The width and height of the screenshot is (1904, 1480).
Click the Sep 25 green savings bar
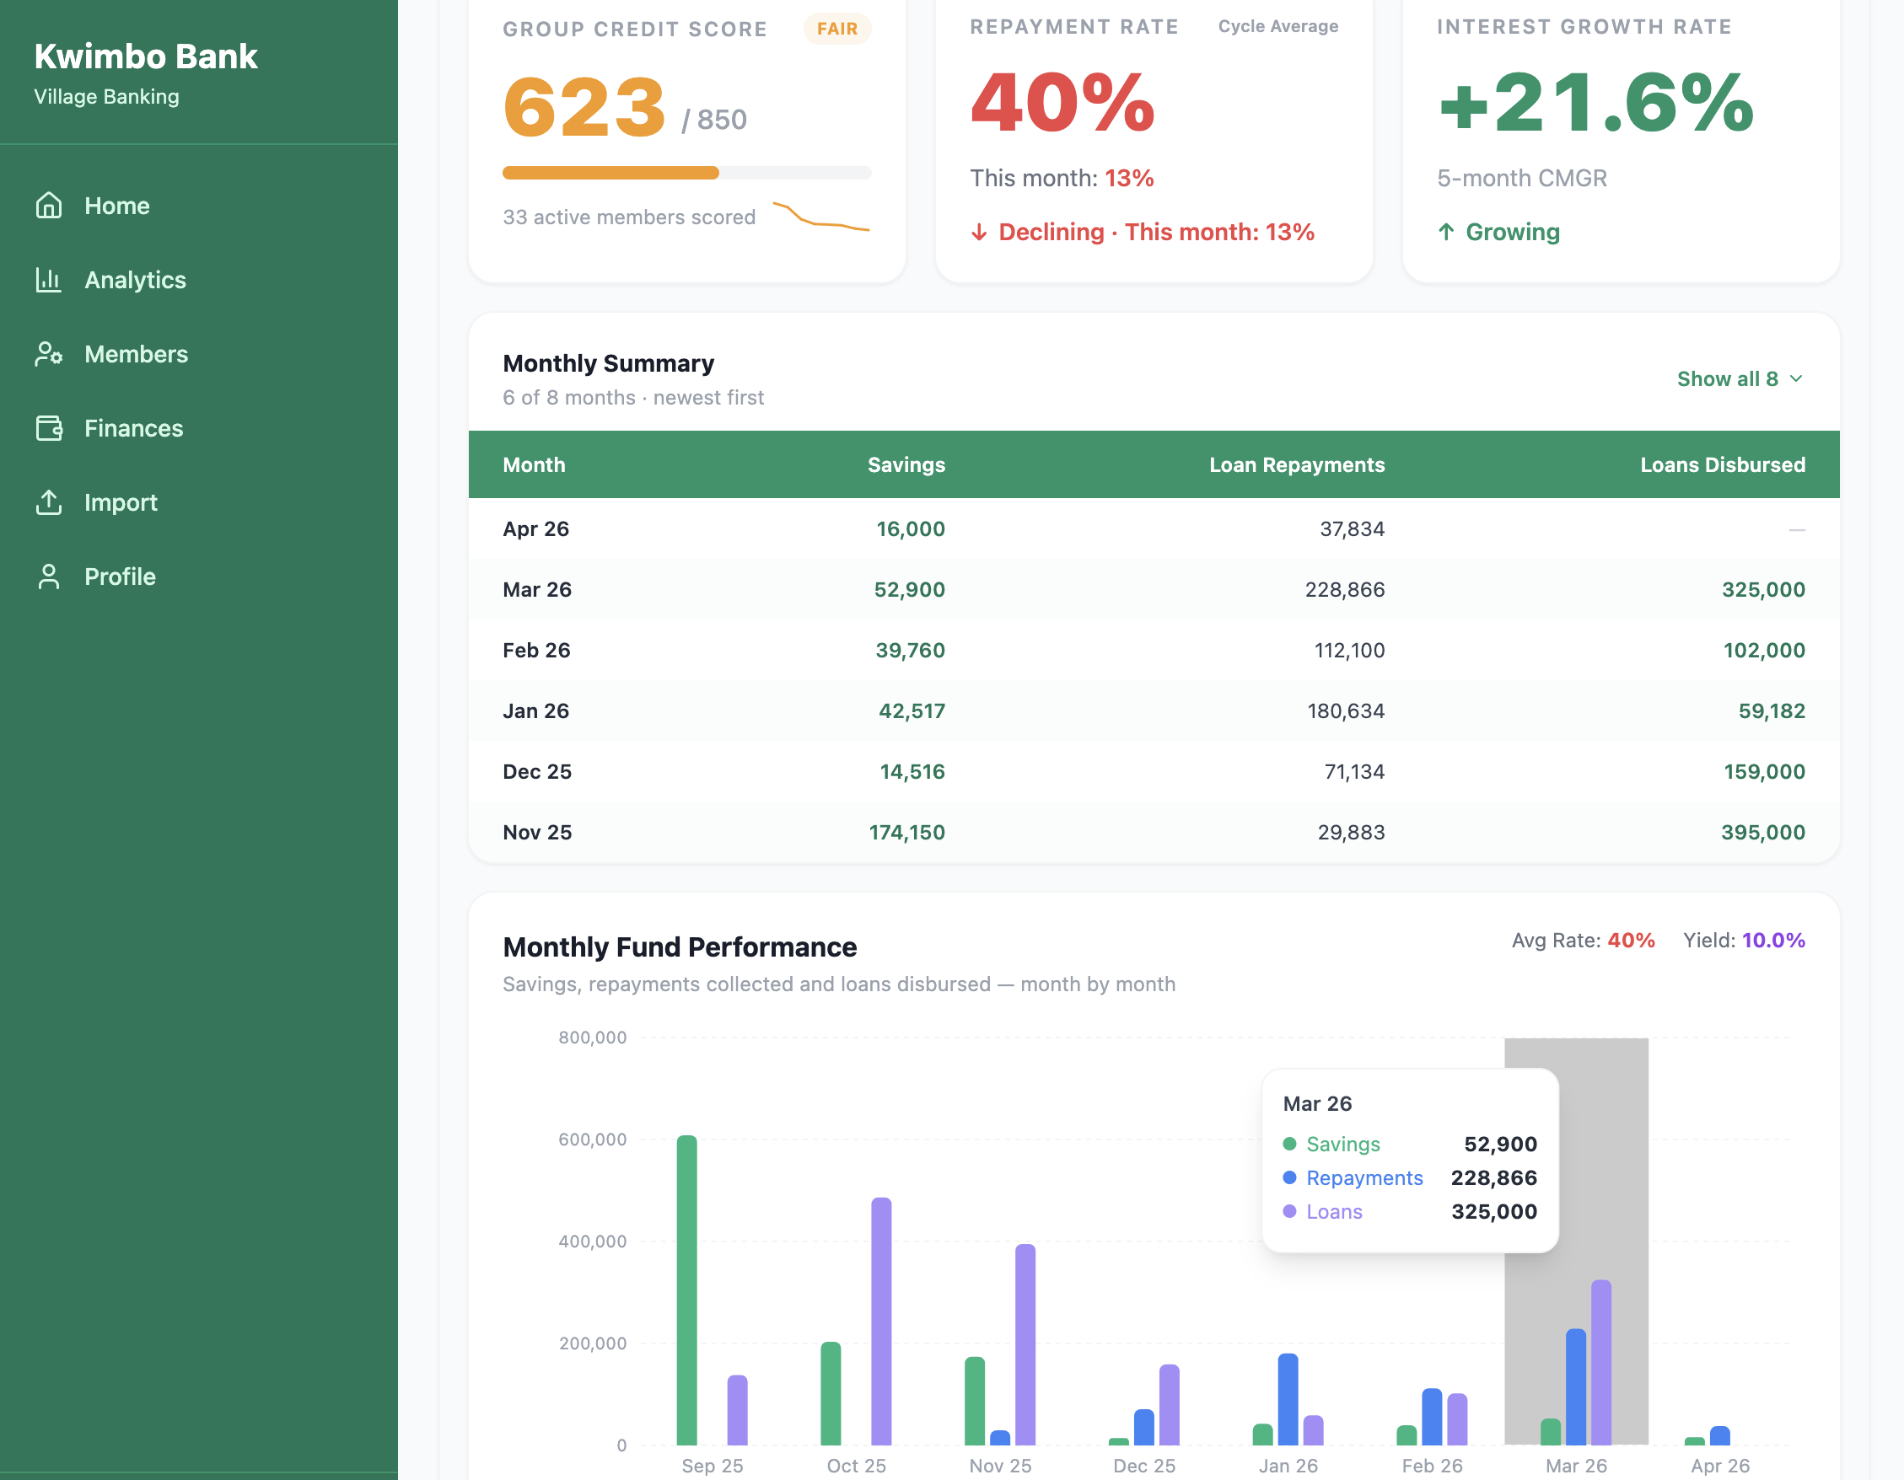tap(687, 1290)
